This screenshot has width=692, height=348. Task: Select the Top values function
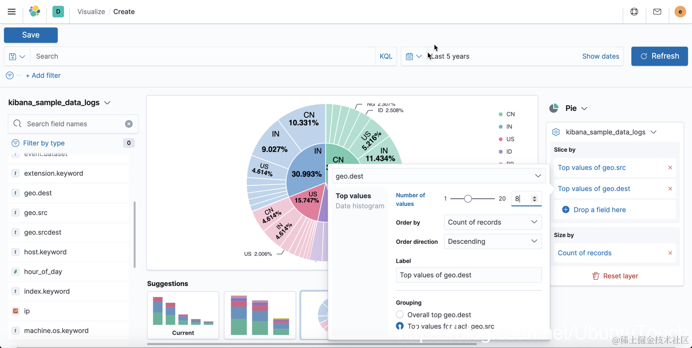353,196
